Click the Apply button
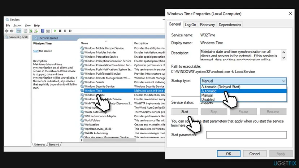This screenshot has height=168, width=299. [281, 154]
